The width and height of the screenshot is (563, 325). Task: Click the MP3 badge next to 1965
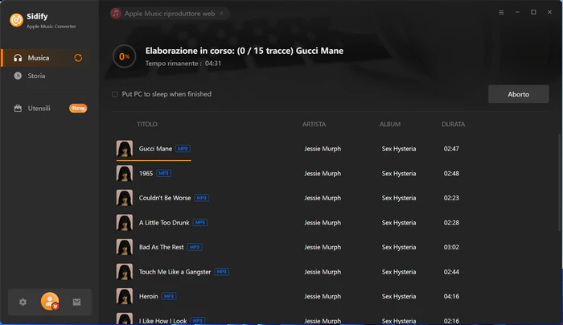pyautogui.click(x=164, y=174)
